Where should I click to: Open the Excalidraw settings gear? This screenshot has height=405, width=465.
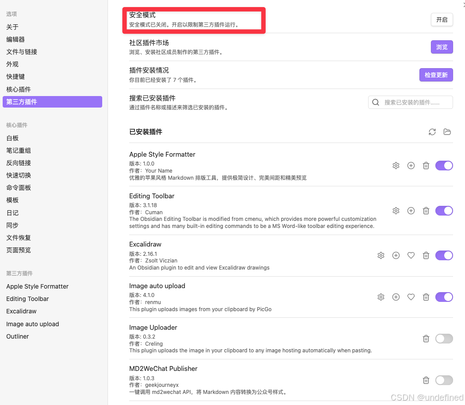click(381, 255)
